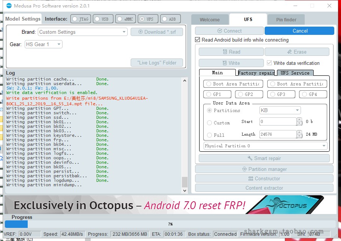This screenshot has width=341, height=241.
Task: Switch to the Welcome tab
Action: coord(210,19)
